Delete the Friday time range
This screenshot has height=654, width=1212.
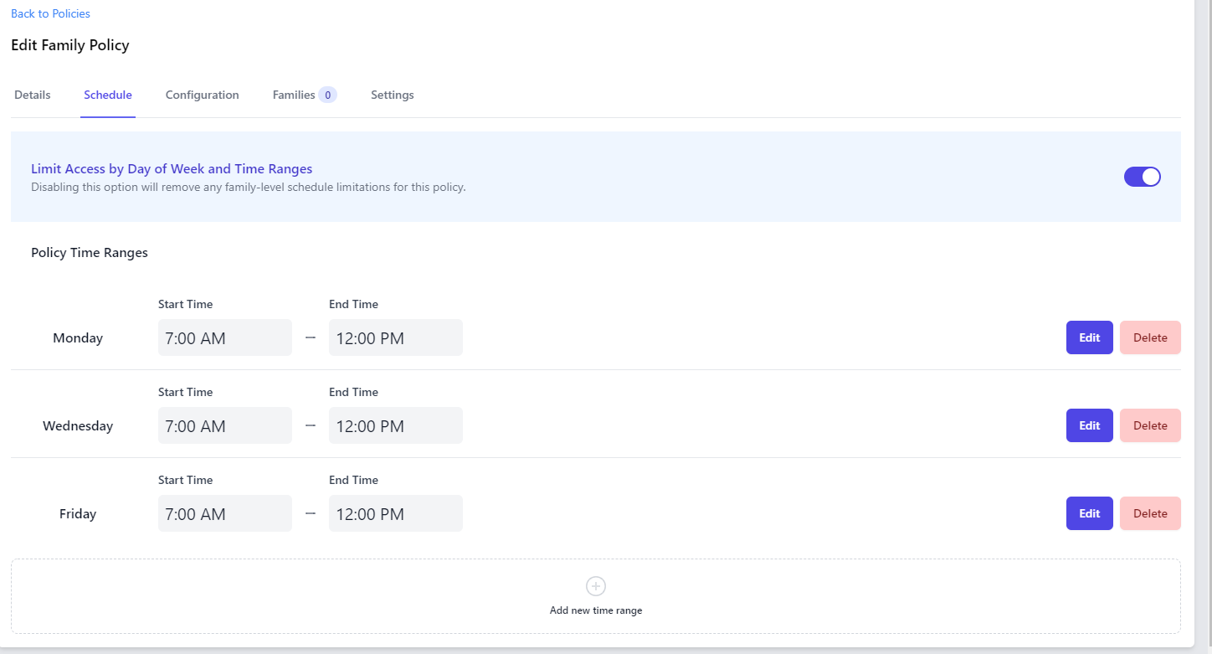pyautogui.click(x=1150, y=513)
